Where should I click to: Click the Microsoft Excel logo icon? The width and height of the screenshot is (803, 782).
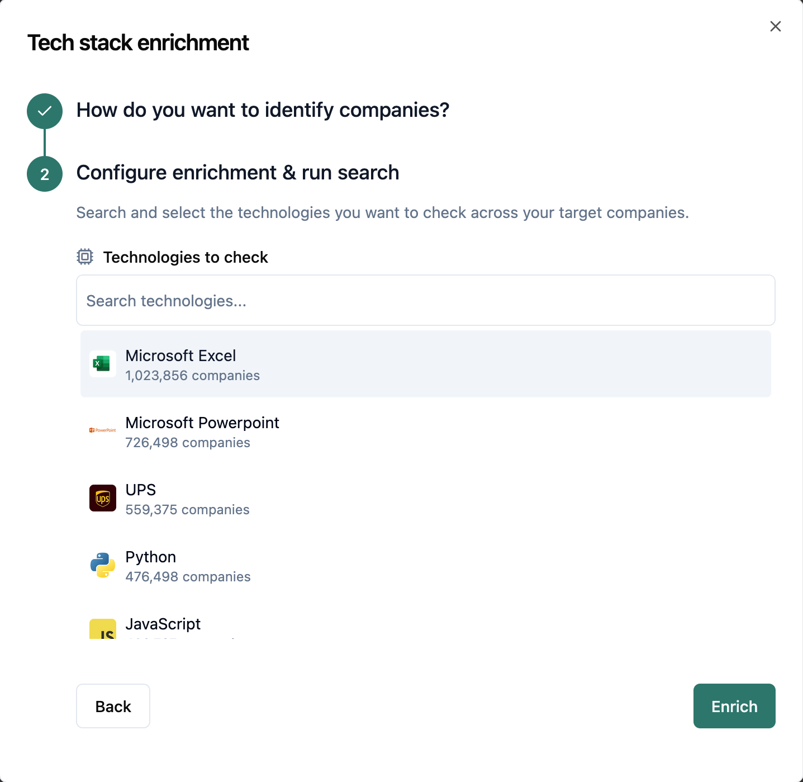(x=102, y=364)
